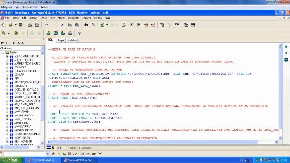The height and width of the screenshot is (163, 290).
Task: Click the 'Done in 0,11 seconds' status text
Action: (80, 148)
